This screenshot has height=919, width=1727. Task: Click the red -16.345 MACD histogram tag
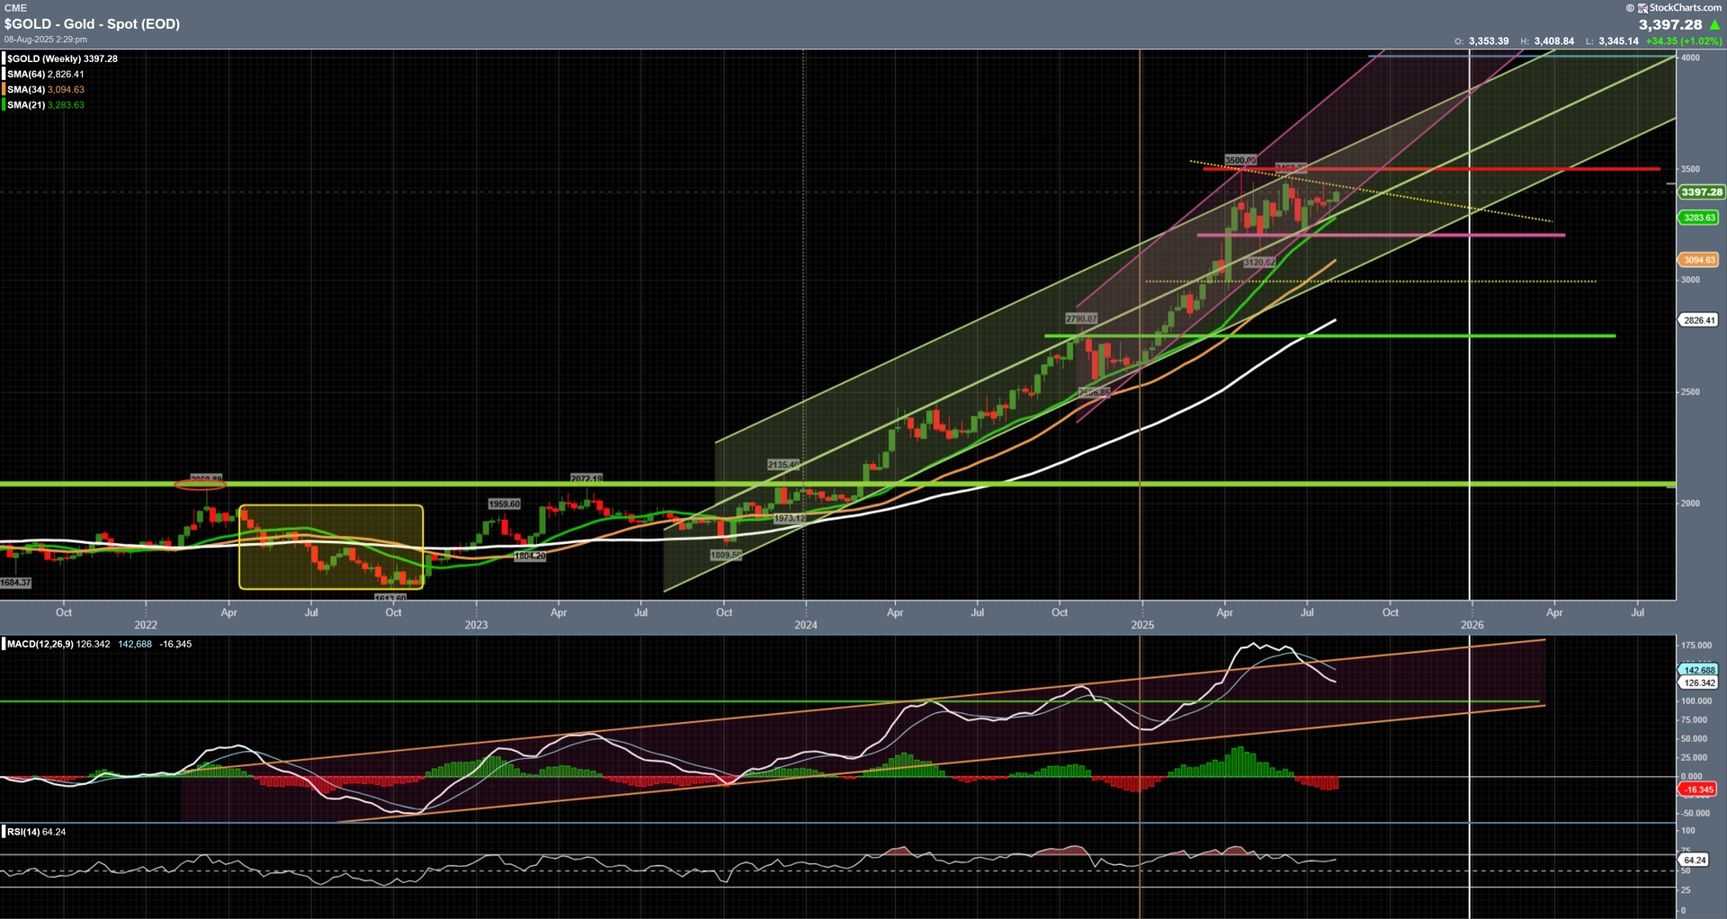(1698, 790)
